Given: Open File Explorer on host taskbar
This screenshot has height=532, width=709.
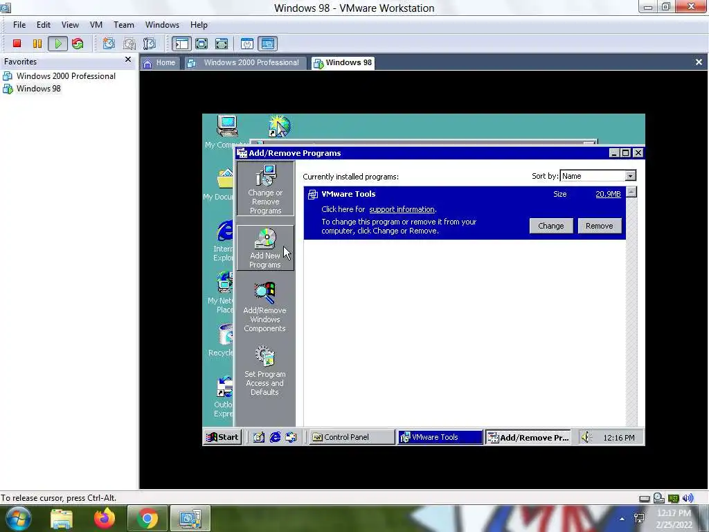Looking at the screenshot, I should pyautogui.click(x=62, y=518).
